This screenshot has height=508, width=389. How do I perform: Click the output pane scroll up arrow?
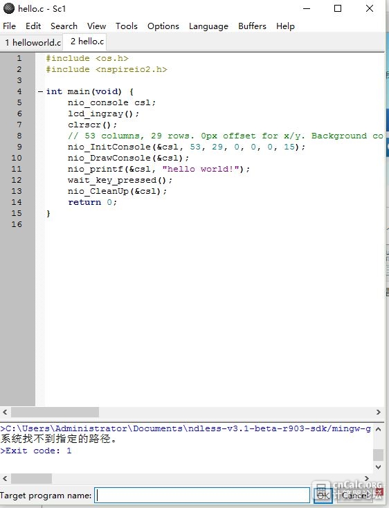tap(378, 429)
